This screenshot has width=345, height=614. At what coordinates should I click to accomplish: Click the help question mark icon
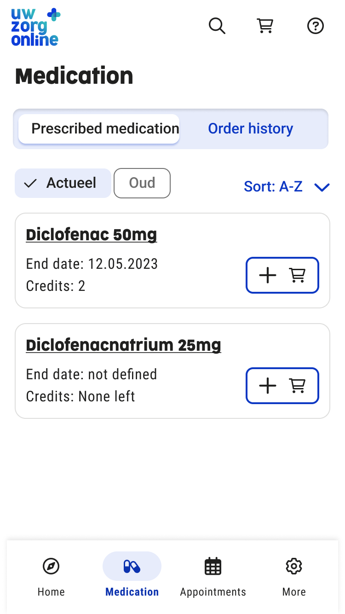pyautogui.click(x=316, y=26)
